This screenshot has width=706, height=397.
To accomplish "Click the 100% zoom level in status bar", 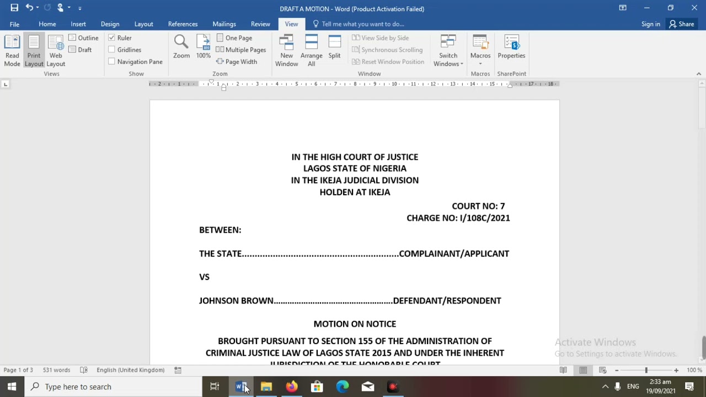I will [x=694, y=370].
